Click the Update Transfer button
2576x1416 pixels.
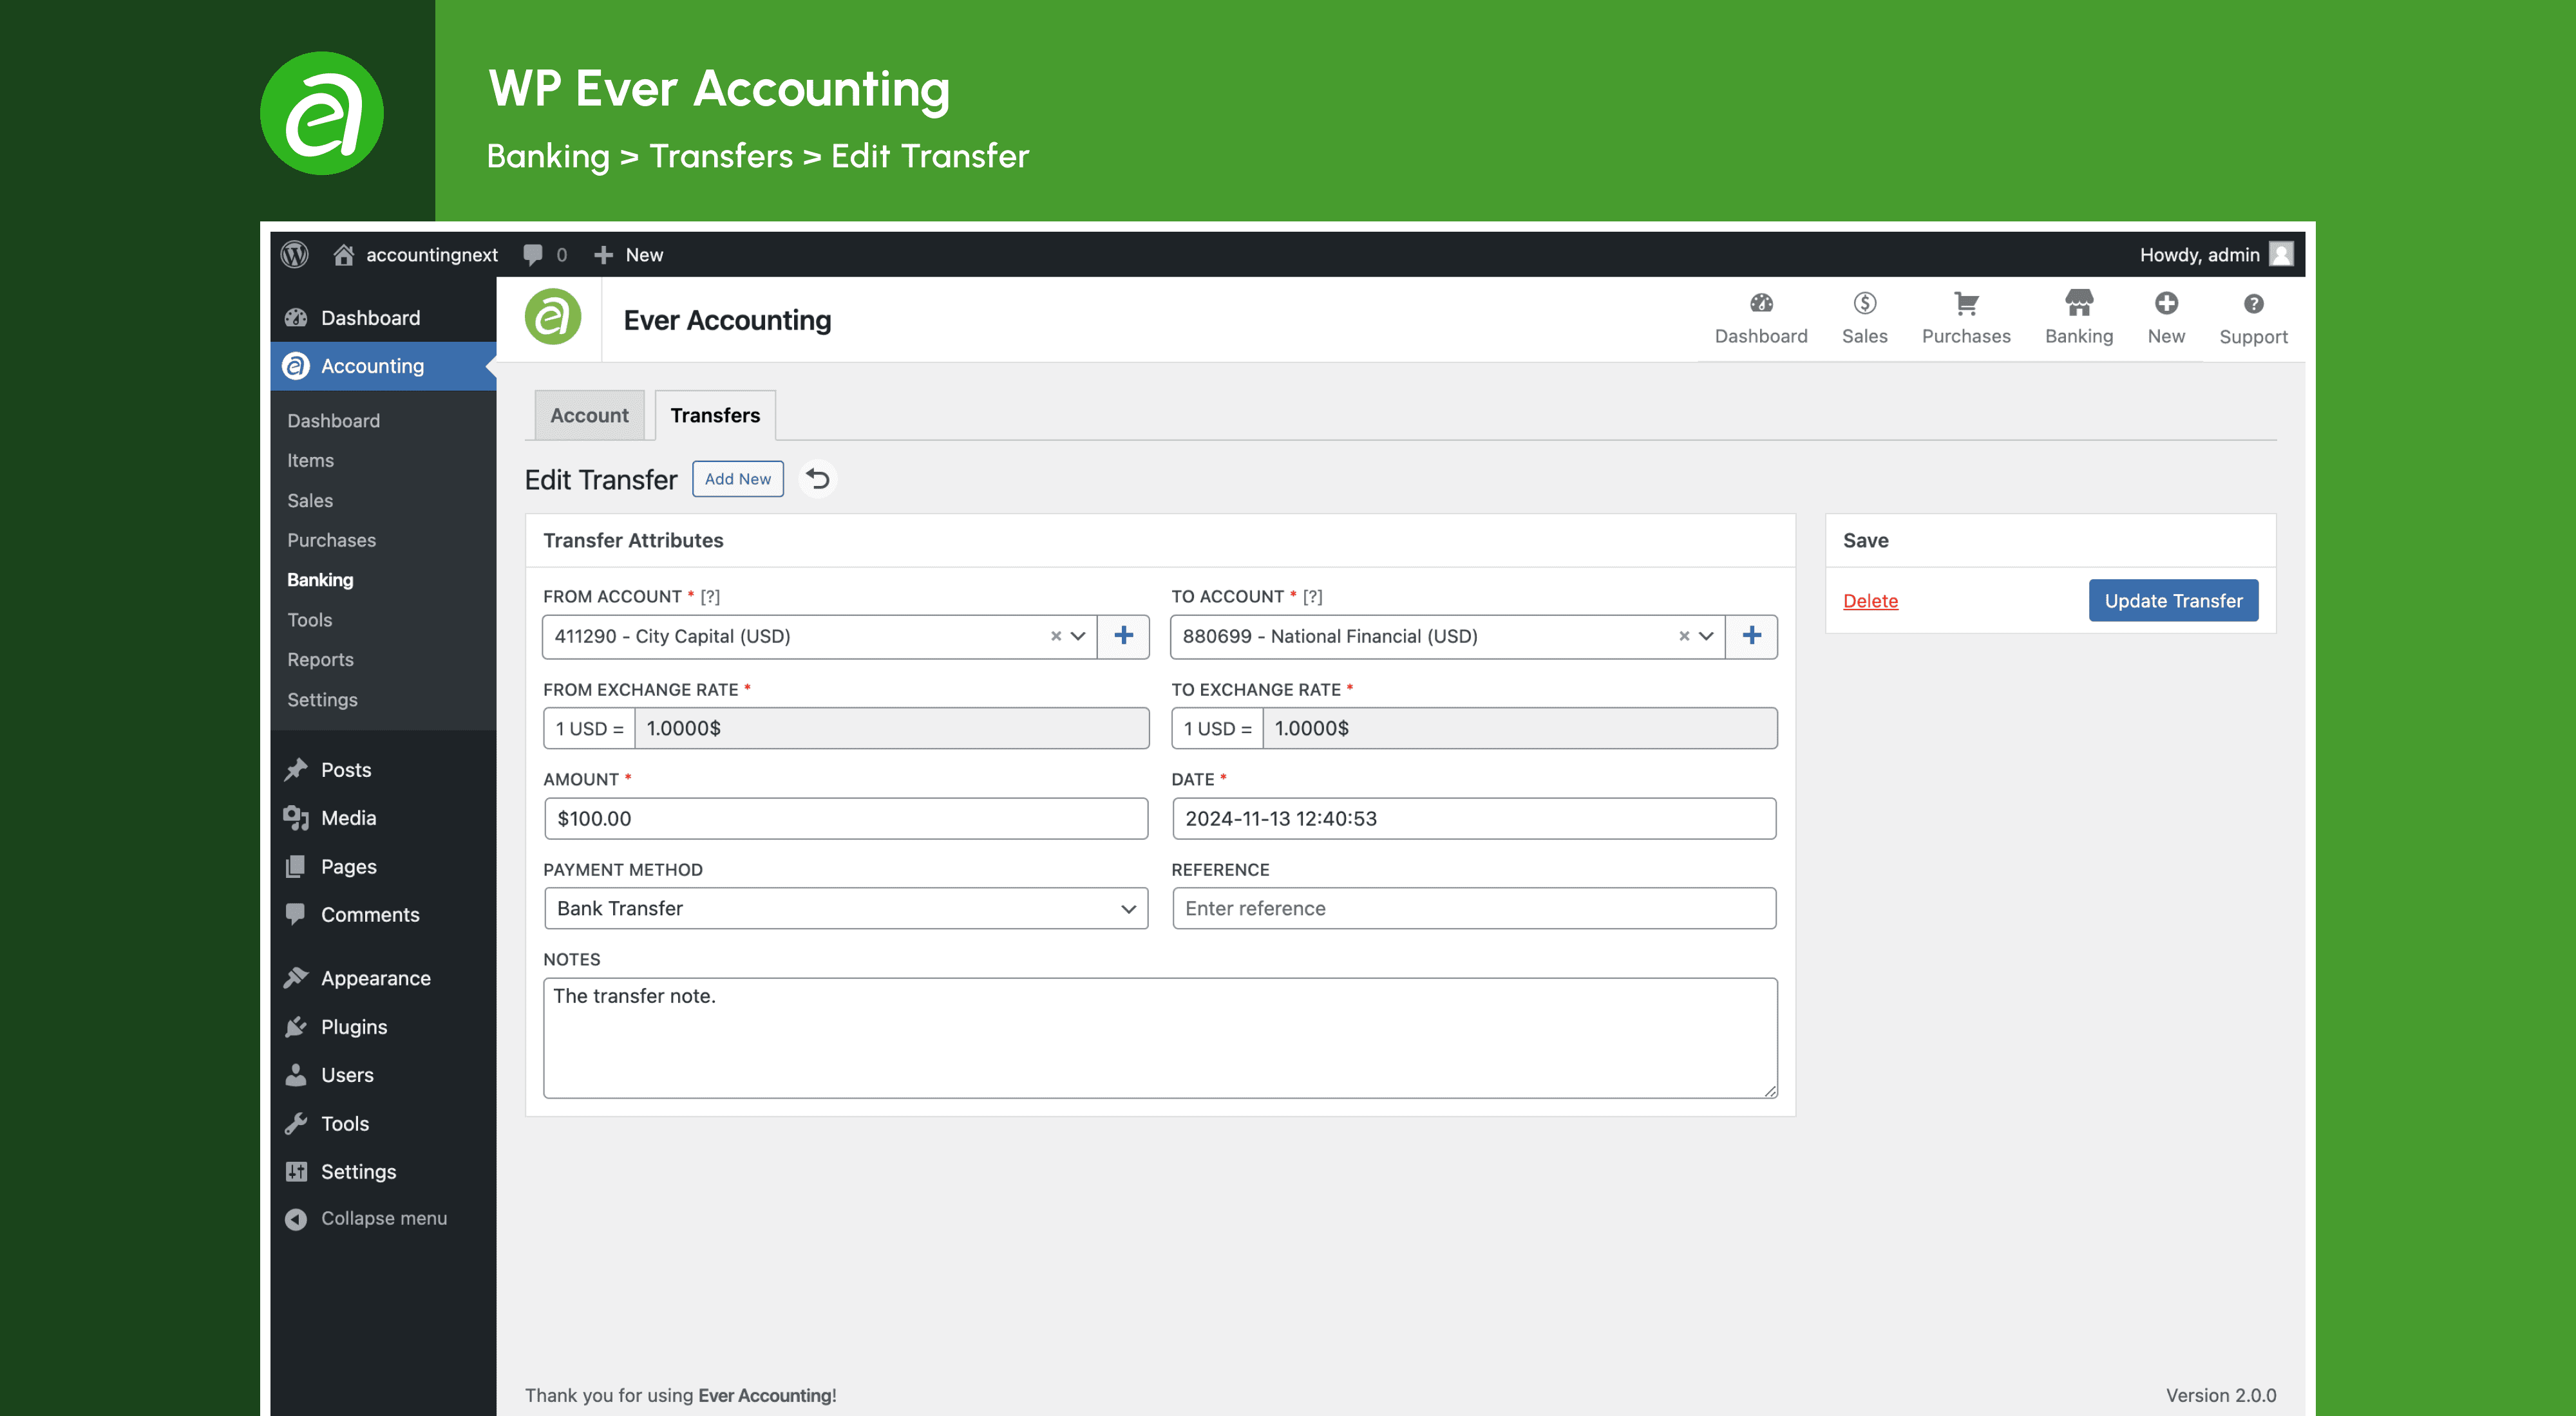click(2173, 600)
